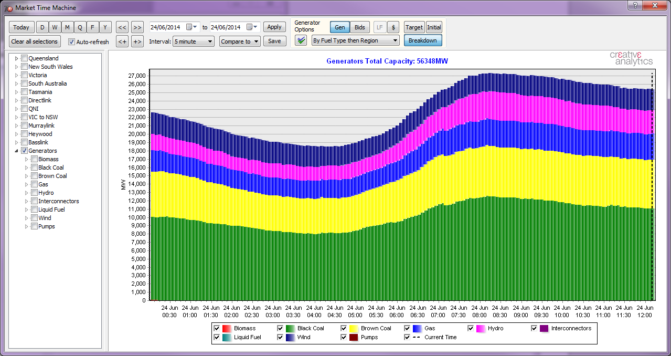Image resolution: width=671 pixels, height=356 pixels.
Task: Click the Brown Coal yellow legend swatch
Action: pos(354,328)
